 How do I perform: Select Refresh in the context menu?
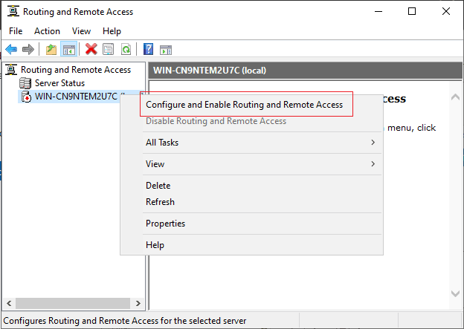[160, 202]
